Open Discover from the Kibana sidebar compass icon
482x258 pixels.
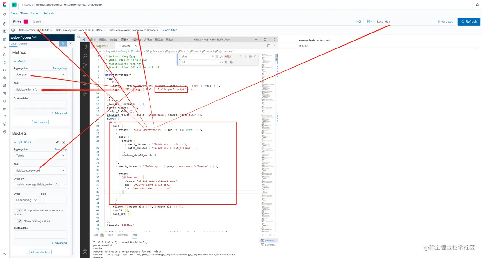click(5, 24)
